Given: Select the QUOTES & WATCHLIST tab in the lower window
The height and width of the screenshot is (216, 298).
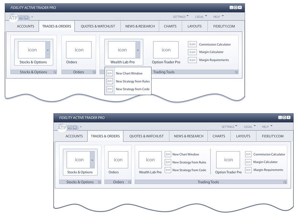Looking at the screenshot, I should [x=146, y=136].
